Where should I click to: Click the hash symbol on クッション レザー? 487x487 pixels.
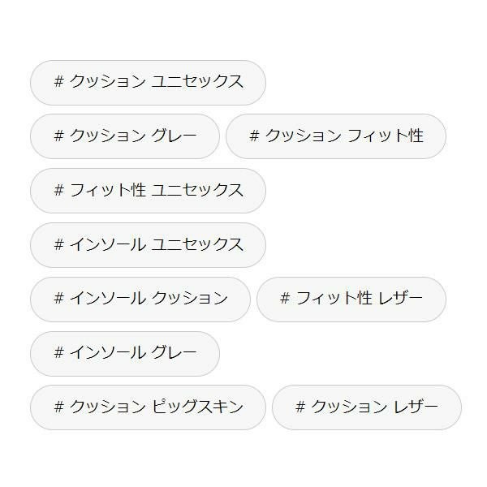point(300,407)
